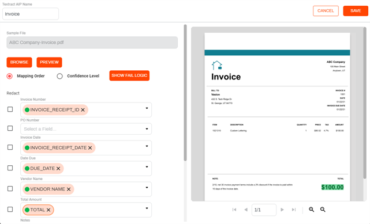Image resolution: width=370 pixels, height=224 pixels.
Task: Click the DUE_DATE chip's green status dot
Action: point(27,169)
